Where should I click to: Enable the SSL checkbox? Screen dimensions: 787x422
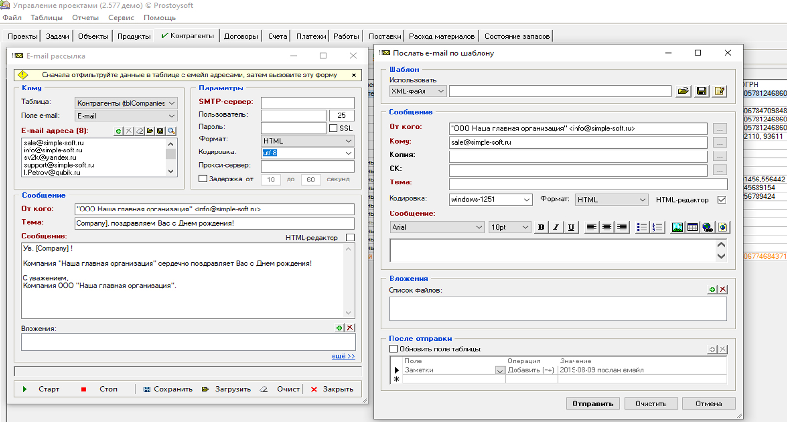click(x=333, y=128)
